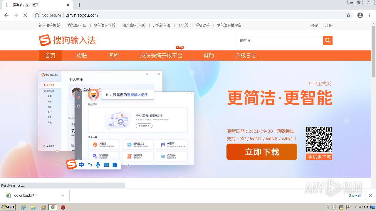Open 手机助手 link

[x=202, y=25]
